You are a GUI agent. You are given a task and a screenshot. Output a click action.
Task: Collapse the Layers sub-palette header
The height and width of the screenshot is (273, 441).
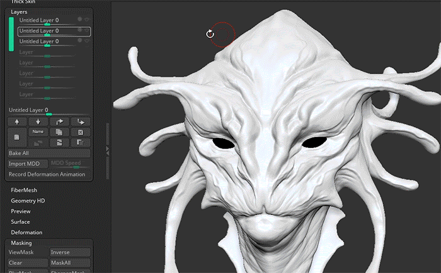[19, 12]
